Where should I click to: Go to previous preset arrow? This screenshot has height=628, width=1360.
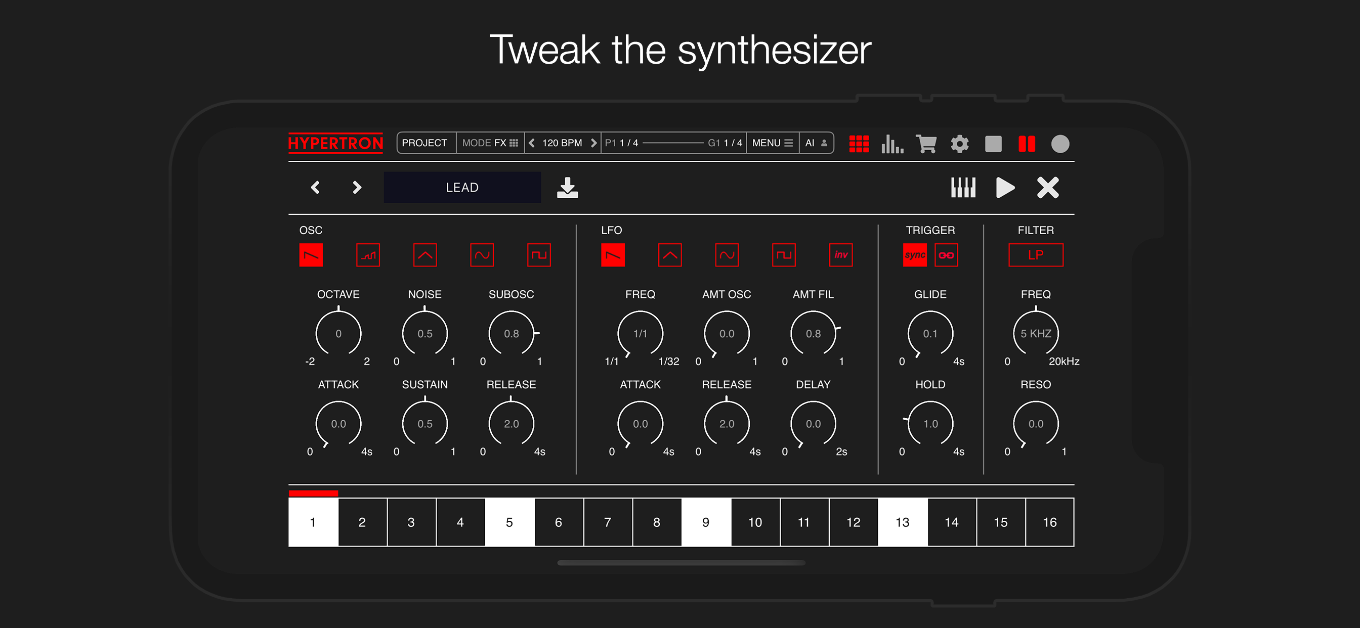click(x=315, y=188)
